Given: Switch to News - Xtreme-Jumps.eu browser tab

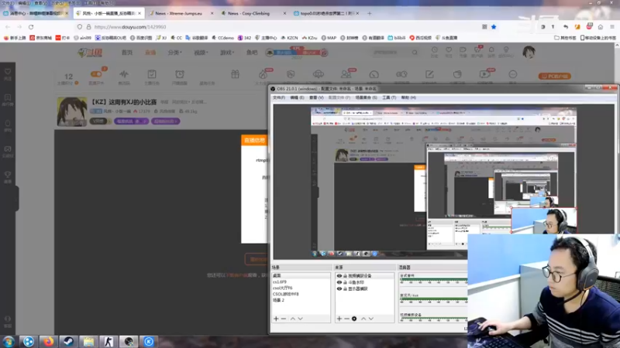Looking at the screenshot, I should point(181,13).
